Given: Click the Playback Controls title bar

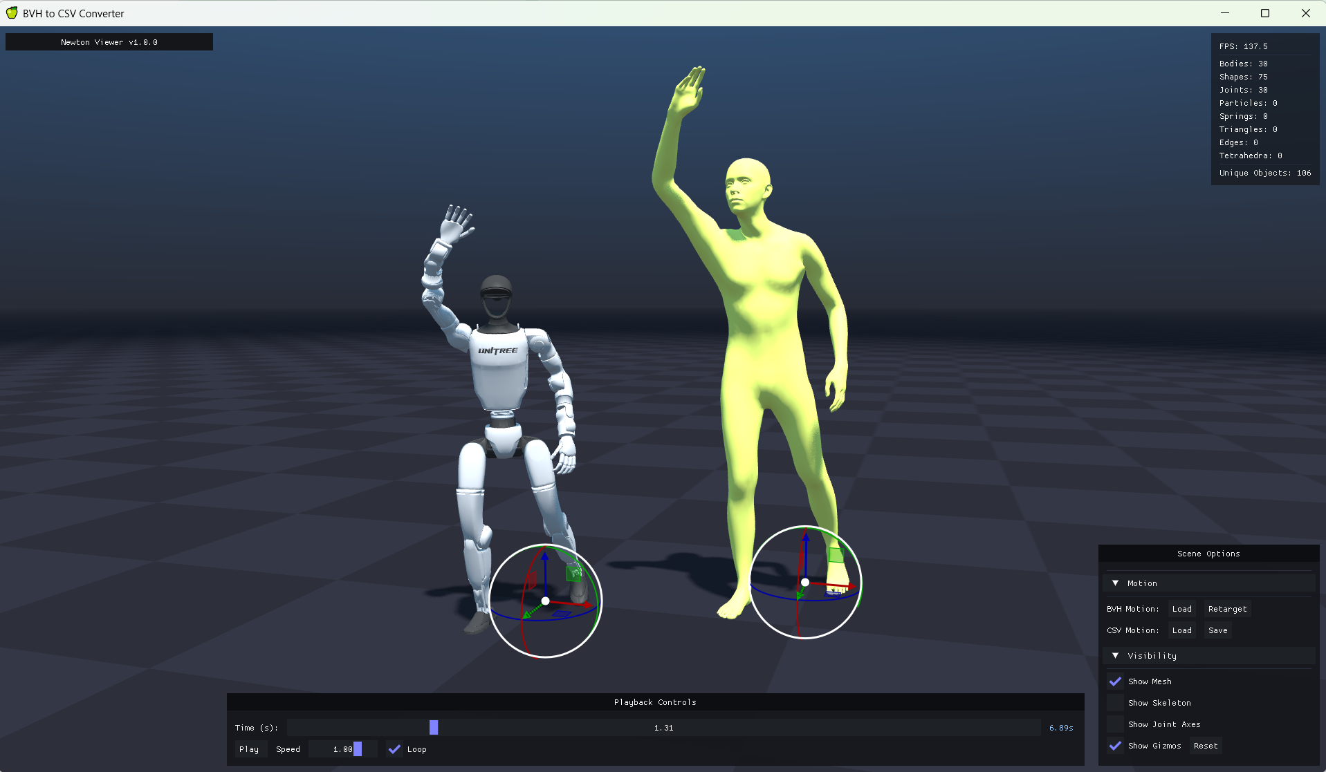Looking at the screenshot, I should [x=655, y=702].
